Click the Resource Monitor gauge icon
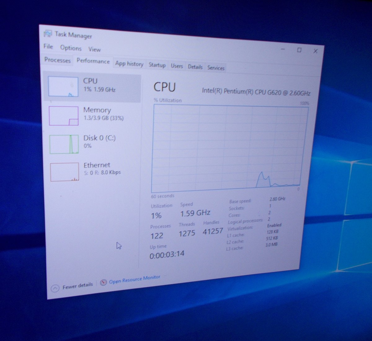 pyautogui.click(x=104, y=282)
